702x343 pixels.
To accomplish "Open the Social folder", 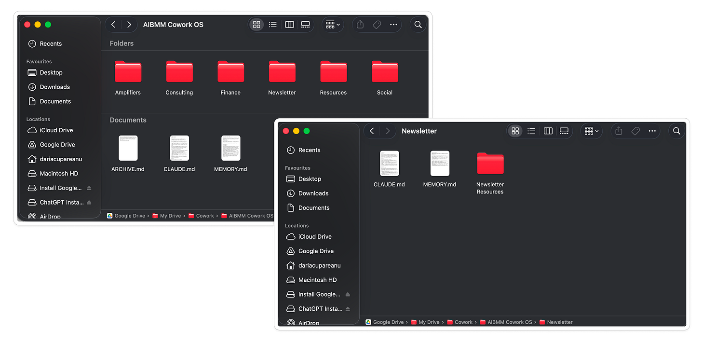I will (385, 72).
